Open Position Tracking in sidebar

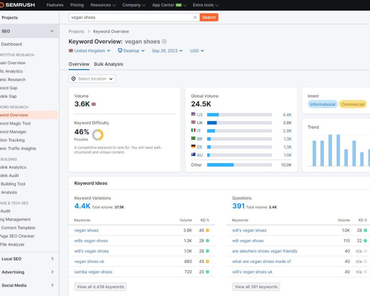click(12, 140)
